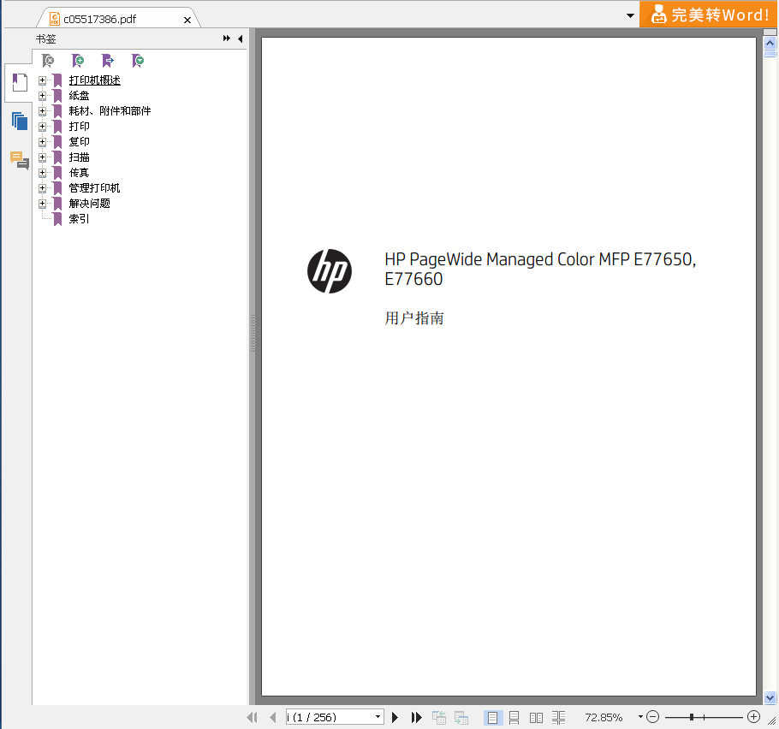Expand the 复印 bookmark node
Image resolution: width=779 pixels, height=729 pixels.
42,141
